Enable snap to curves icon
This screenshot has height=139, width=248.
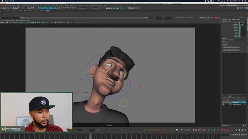point(66,8)
